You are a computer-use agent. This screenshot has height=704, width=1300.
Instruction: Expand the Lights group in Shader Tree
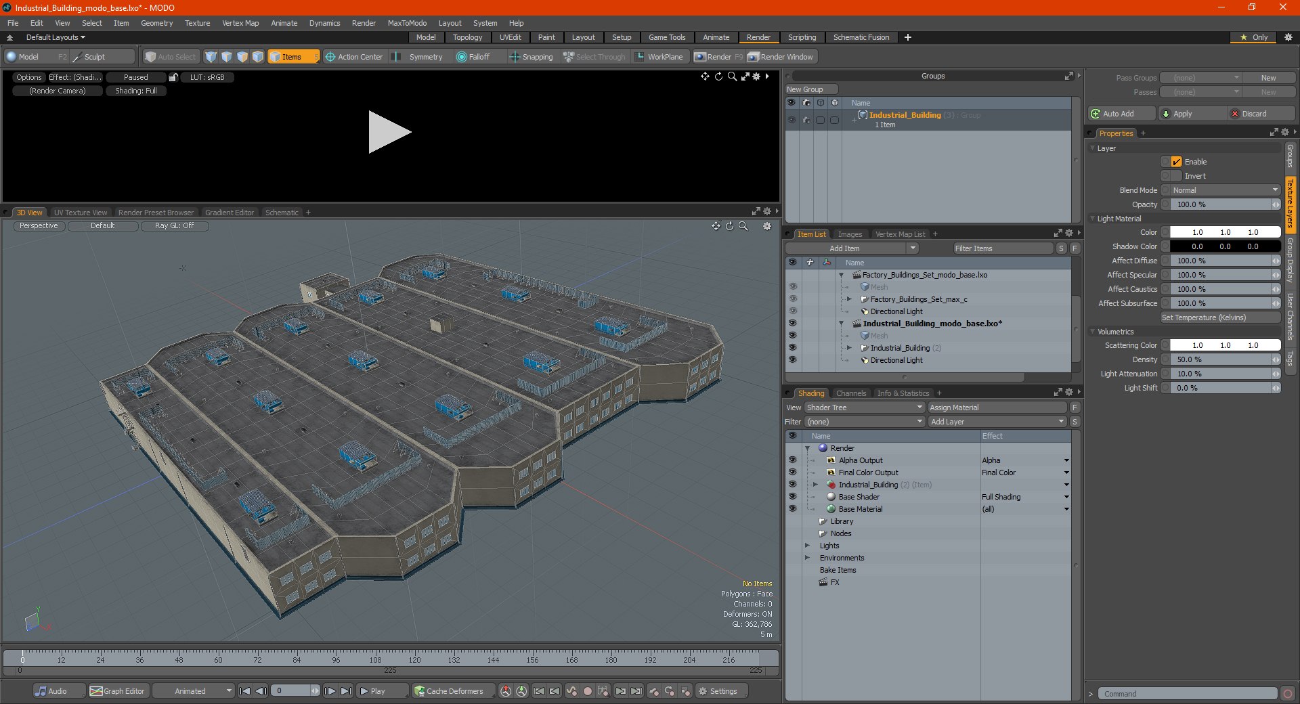807,546
